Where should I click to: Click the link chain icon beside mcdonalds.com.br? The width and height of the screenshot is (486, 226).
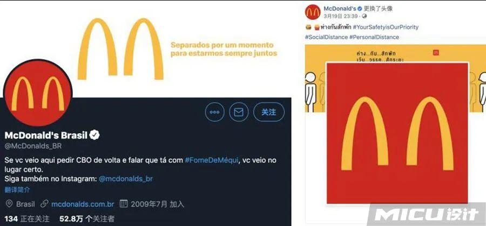coord(44,204)
